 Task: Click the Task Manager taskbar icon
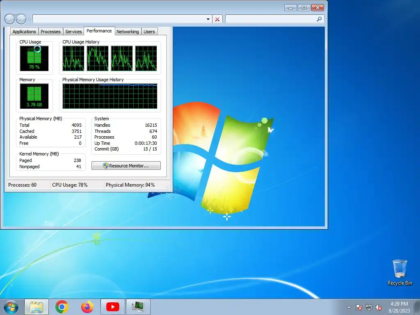point(138,307)
